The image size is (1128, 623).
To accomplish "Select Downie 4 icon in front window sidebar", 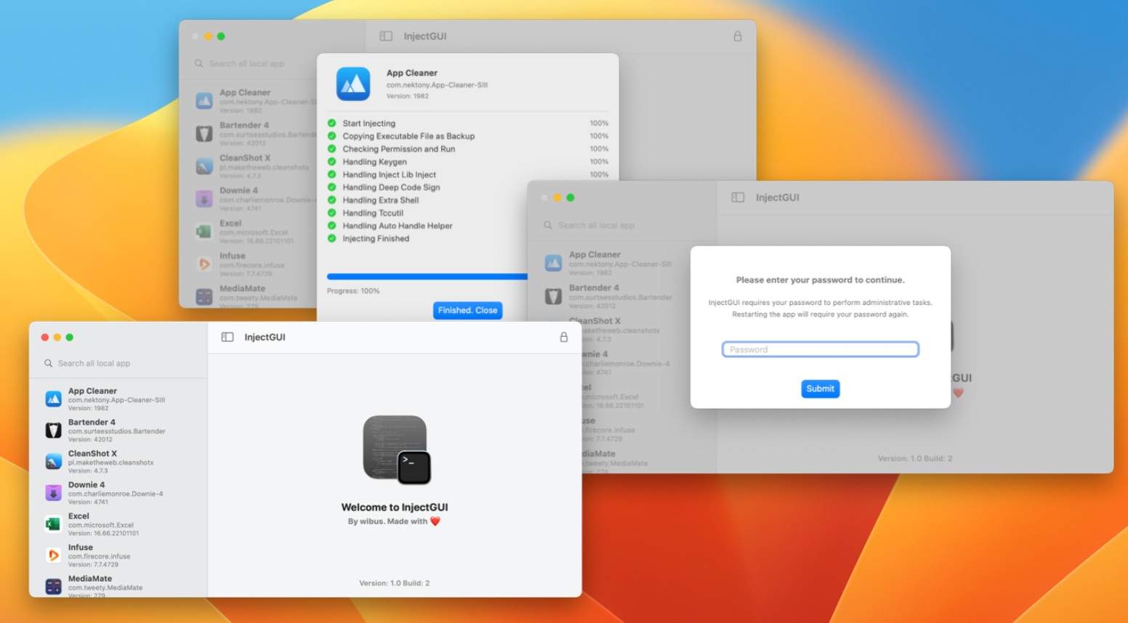I will [x=53, y=493].
